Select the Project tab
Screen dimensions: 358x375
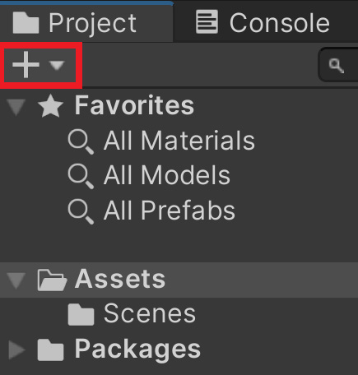86,23
